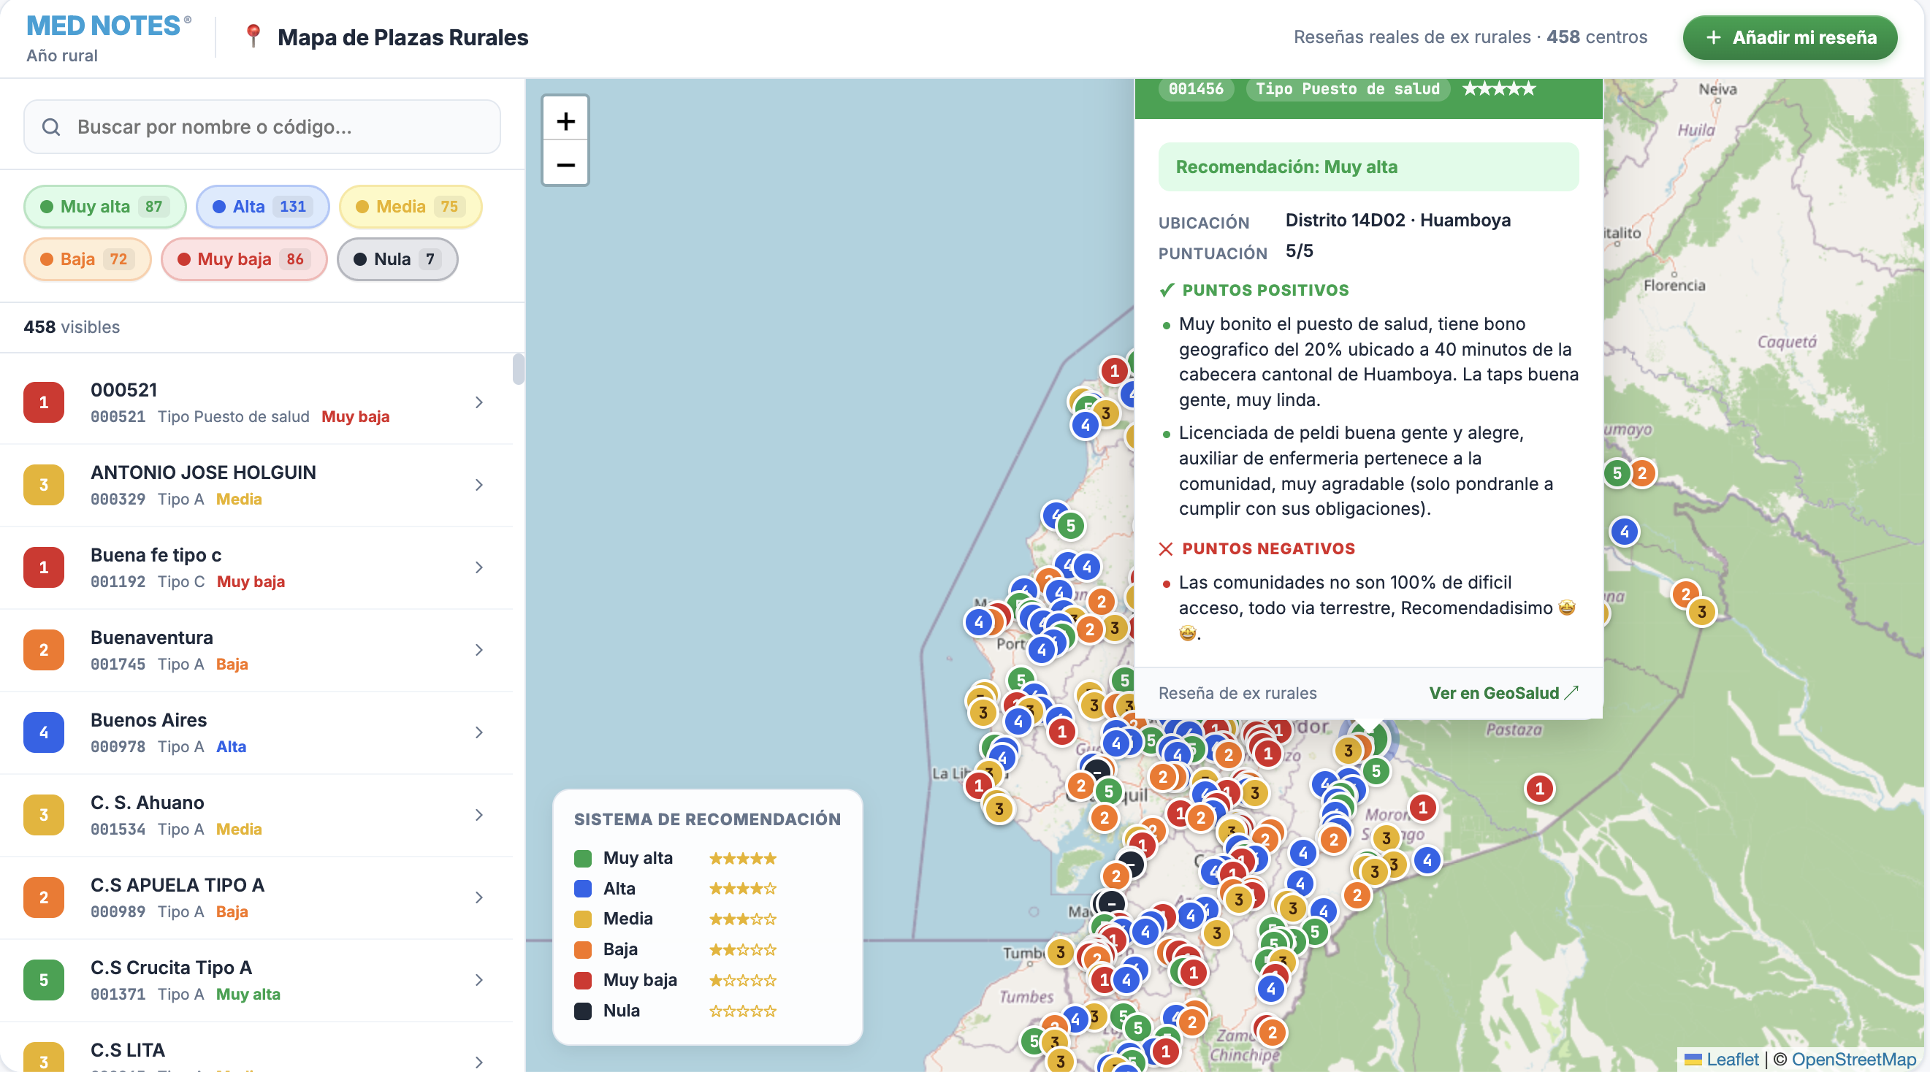This screenshot has width=1930, height=1072.
Task: Click Alta blue legend swatch
Action: click(x=583, y=889)
